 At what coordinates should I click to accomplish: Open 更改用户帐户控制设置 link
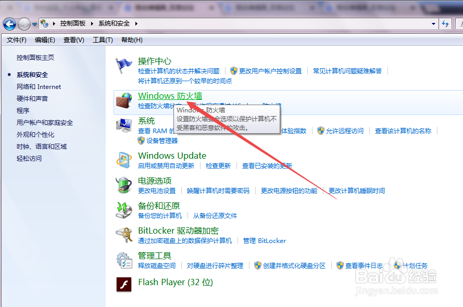pyautogui.click(x=270, y=71)
